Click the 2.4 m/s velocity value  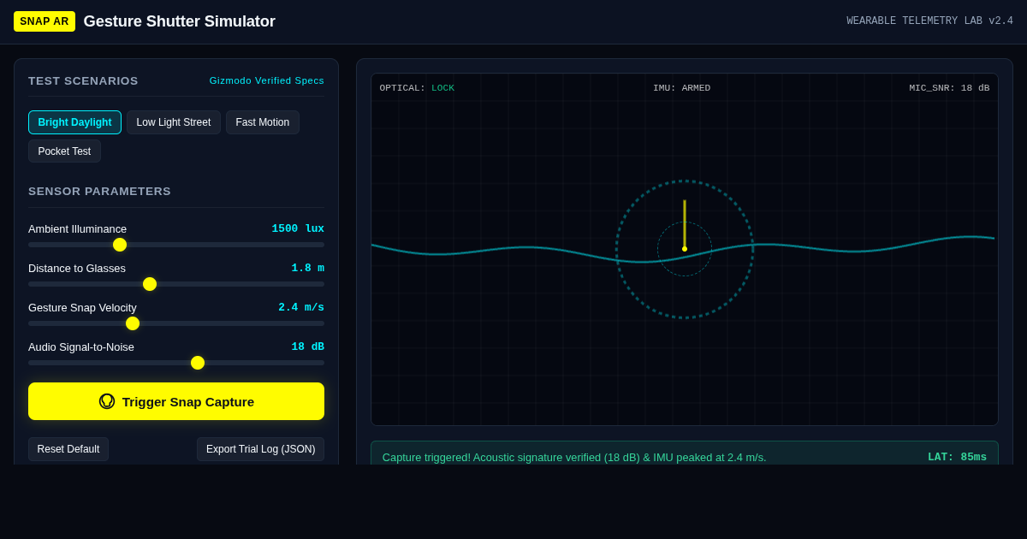pos(301,307)
